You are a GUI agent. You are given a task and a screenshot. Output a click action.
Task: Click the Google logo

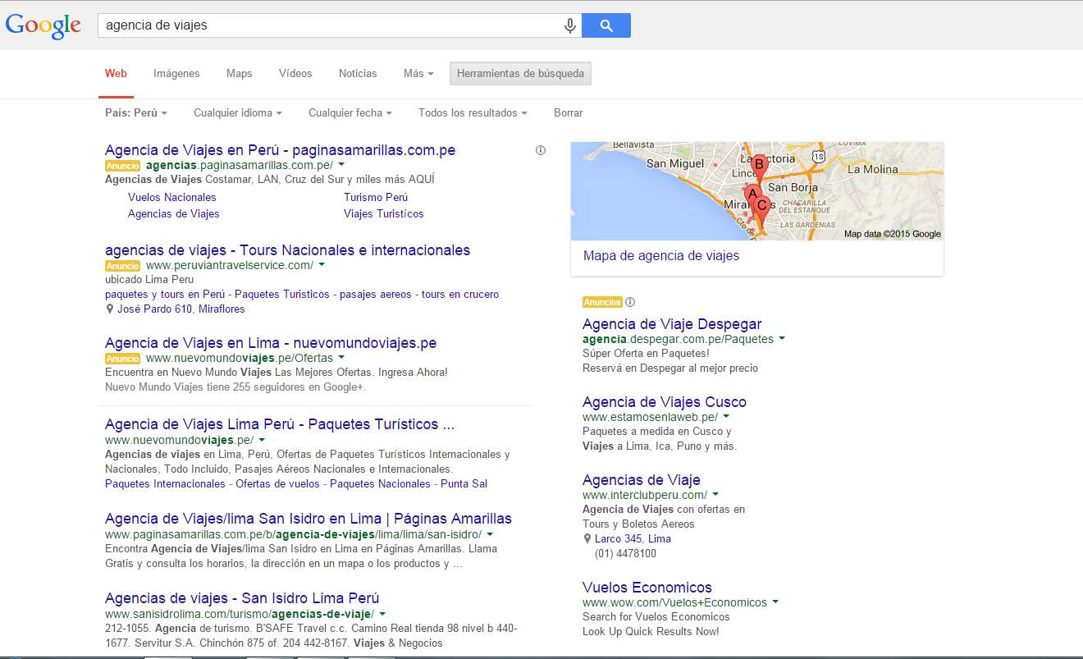43,25
